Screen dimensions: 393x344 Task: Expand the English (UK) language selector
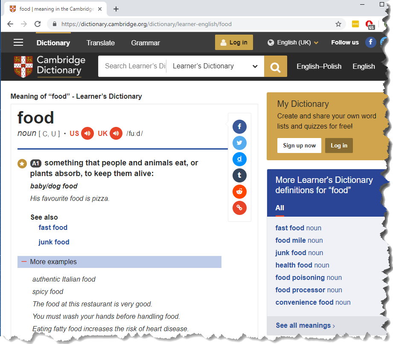tap(294, 42)
